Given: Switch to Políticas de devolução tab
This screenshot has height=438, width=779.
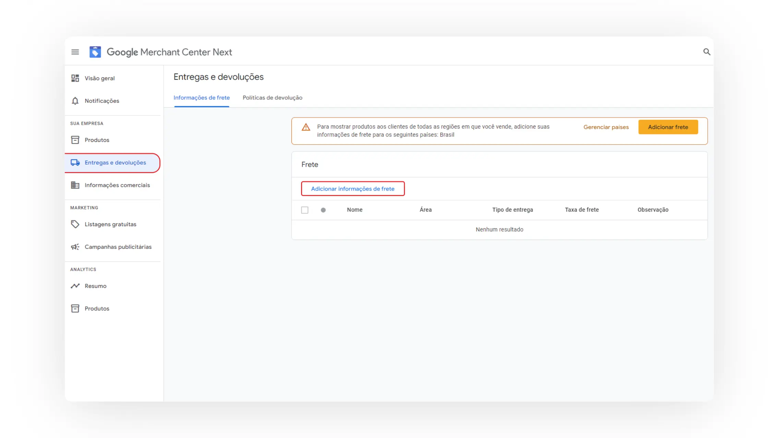Looking at the screenshot, I should 272,98.
